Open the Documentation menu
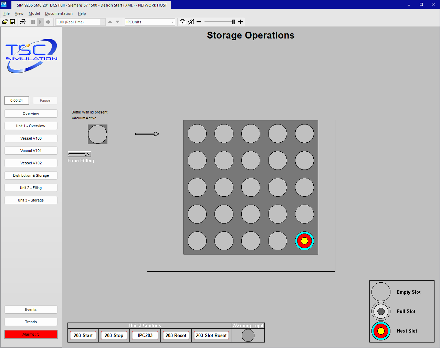 59,13
